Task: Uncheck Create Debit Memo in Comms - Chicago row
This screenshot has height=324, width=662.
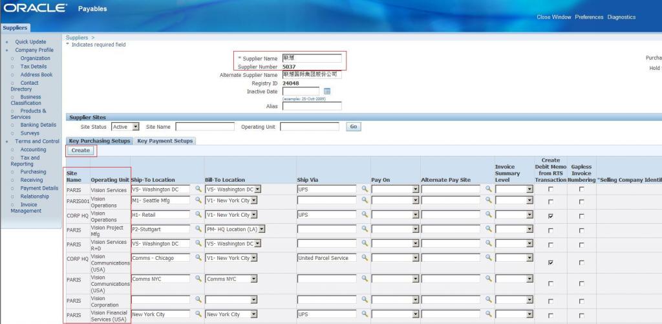Action: click(551, 263)
